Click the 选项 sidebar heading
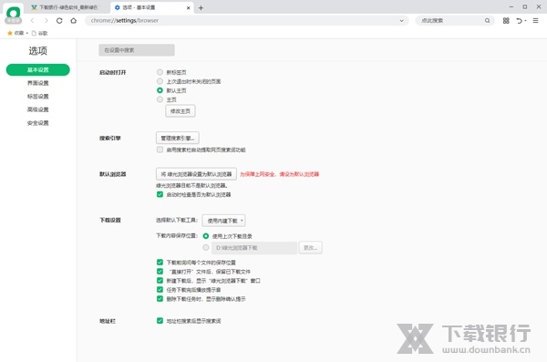This screenshot has height=362, width=547. pos(37,51)
